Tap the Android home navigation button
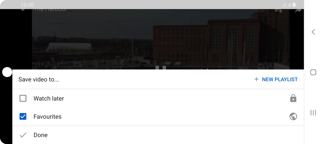The height and width of the screenshot is (144, 322). [x=313, y=72]
